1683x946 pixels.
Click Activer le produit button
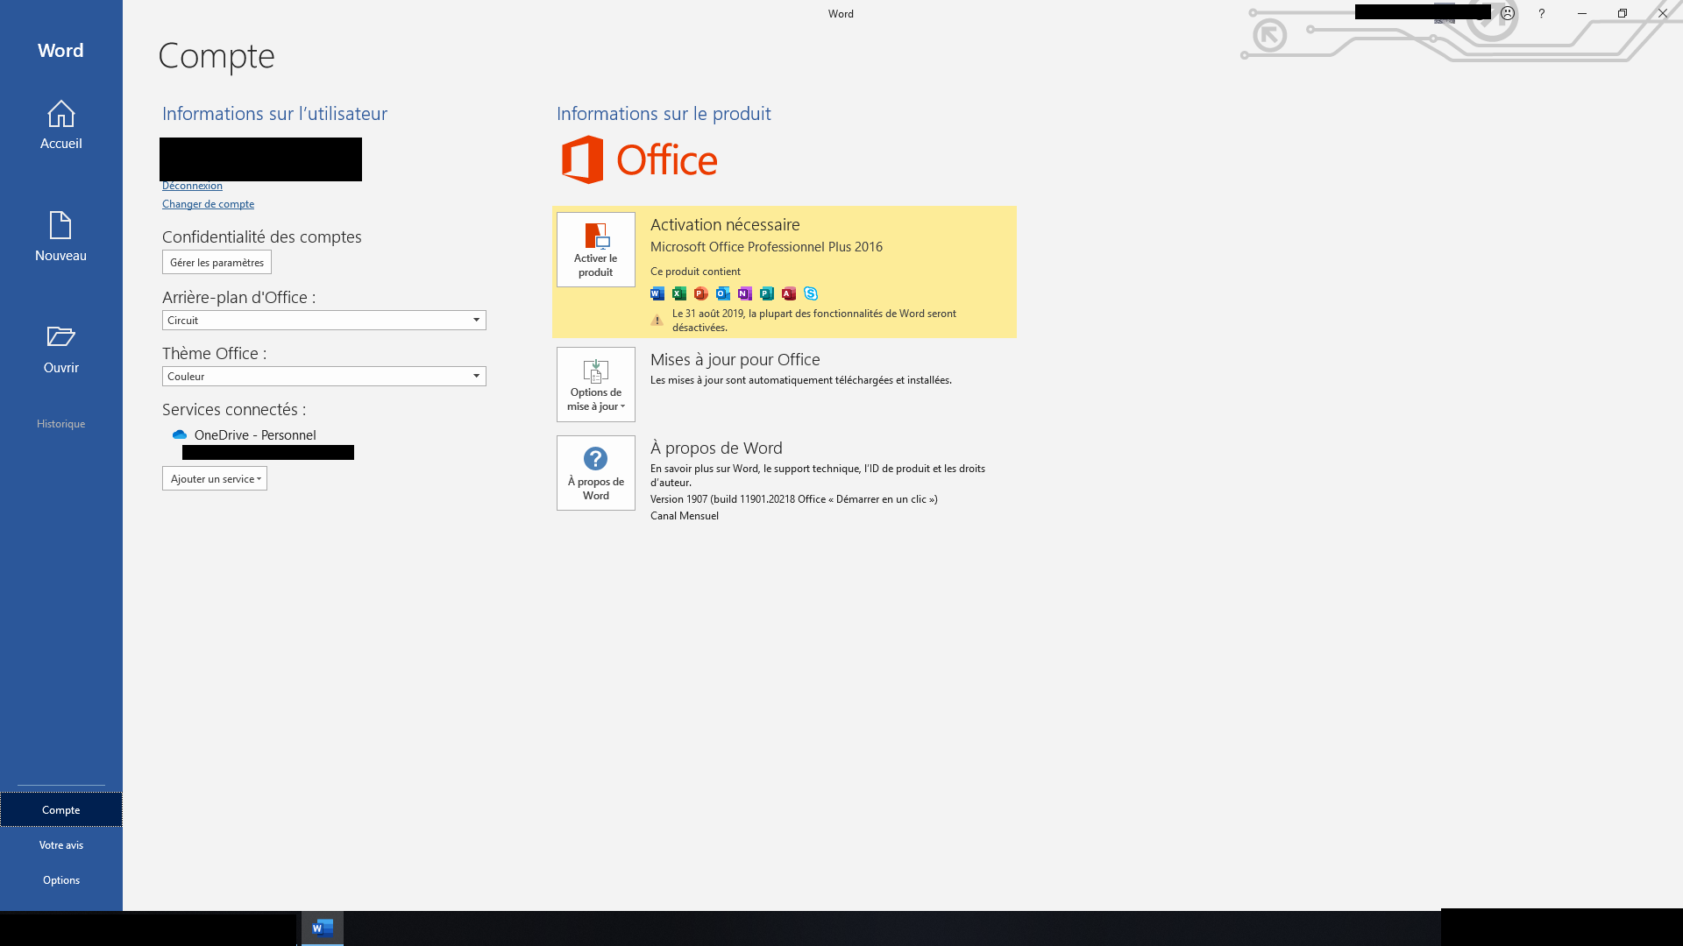click(x=596, y=250)
